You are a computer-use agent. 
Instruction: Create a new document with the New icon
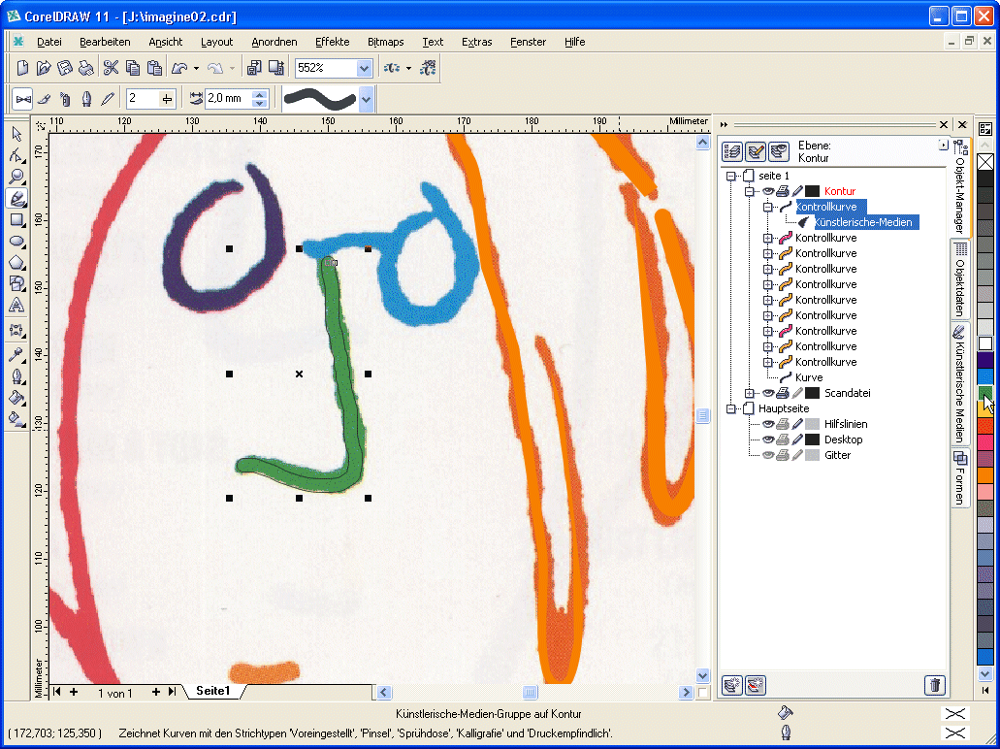(x=23, y=68)
